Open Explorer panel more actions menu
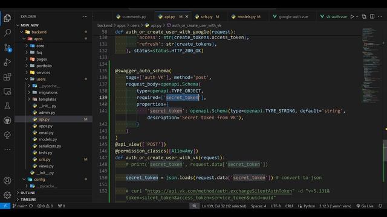Screen dimensions: 387x217 [85, 16]
